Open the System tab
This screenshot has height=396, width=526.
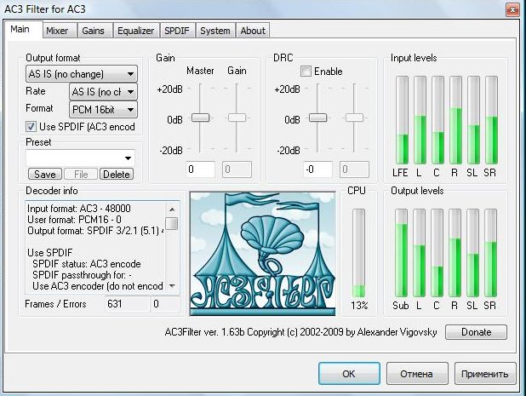click(x=215, y=31)
